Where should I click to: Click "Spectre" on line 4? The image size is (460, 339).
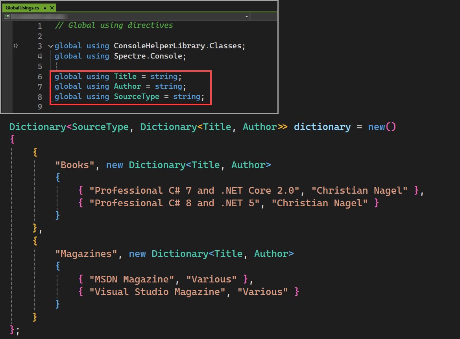[x=130, y=56]
